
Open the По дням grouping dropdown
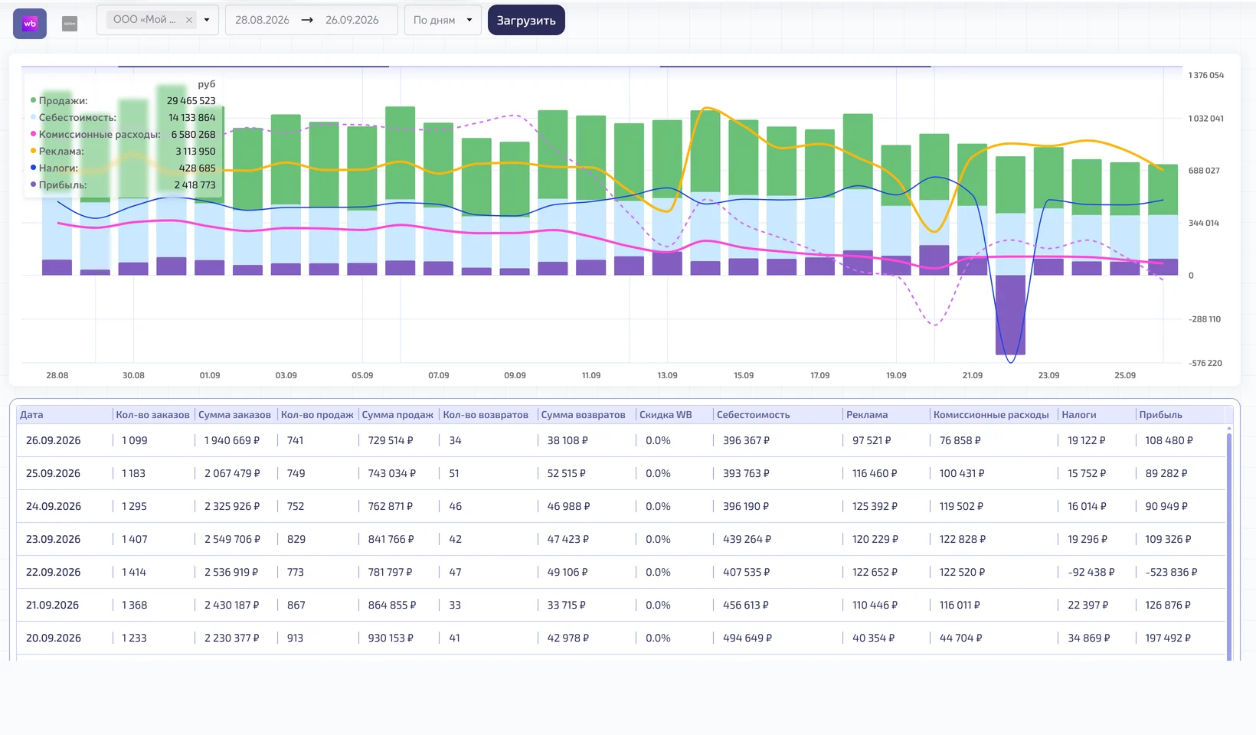443,20
